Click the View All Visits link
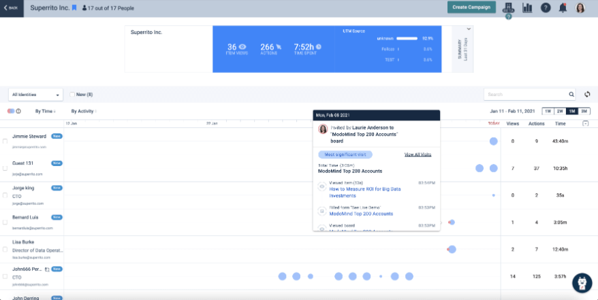The height and width of the screenshot is (300, 598). [x=418, y=154]
